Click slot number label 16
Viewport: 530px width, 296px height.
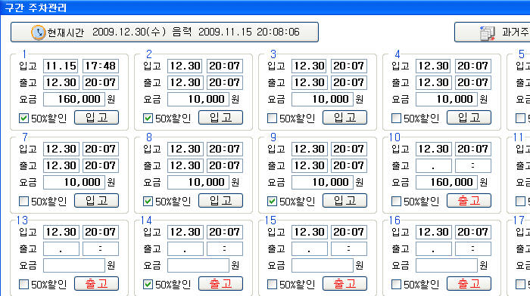click(x=394, y=220)
